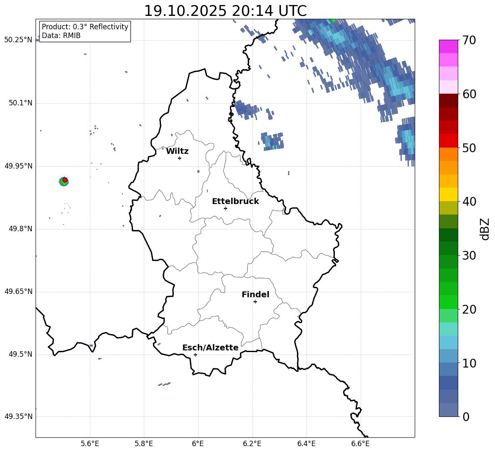Click the 5.8°E longitude label
This screenshot has height=452, width=495.
pyautogui.click(x=144, y=444)
